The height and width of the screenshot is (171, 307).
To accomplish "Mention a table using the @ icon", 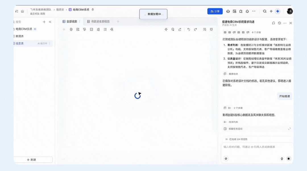I will [226, 158].
